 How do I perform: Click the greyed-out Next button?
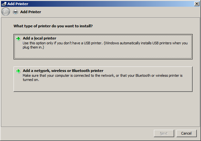(x=164, y=133)
